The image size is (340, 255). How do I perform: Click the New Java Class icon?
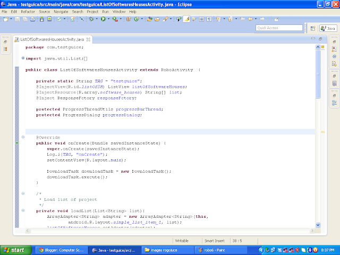coord(137,19)
